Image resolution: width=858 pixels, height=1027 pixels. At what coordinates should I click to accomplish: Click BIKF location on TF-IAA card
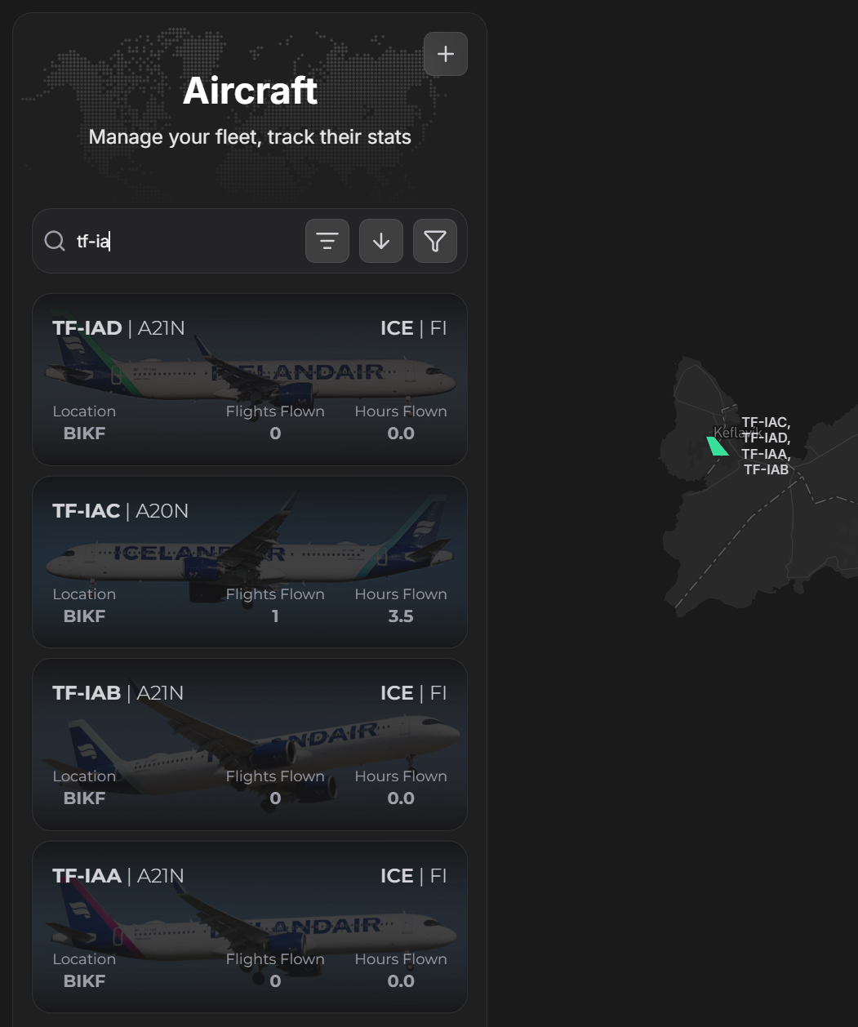point(84,981)
